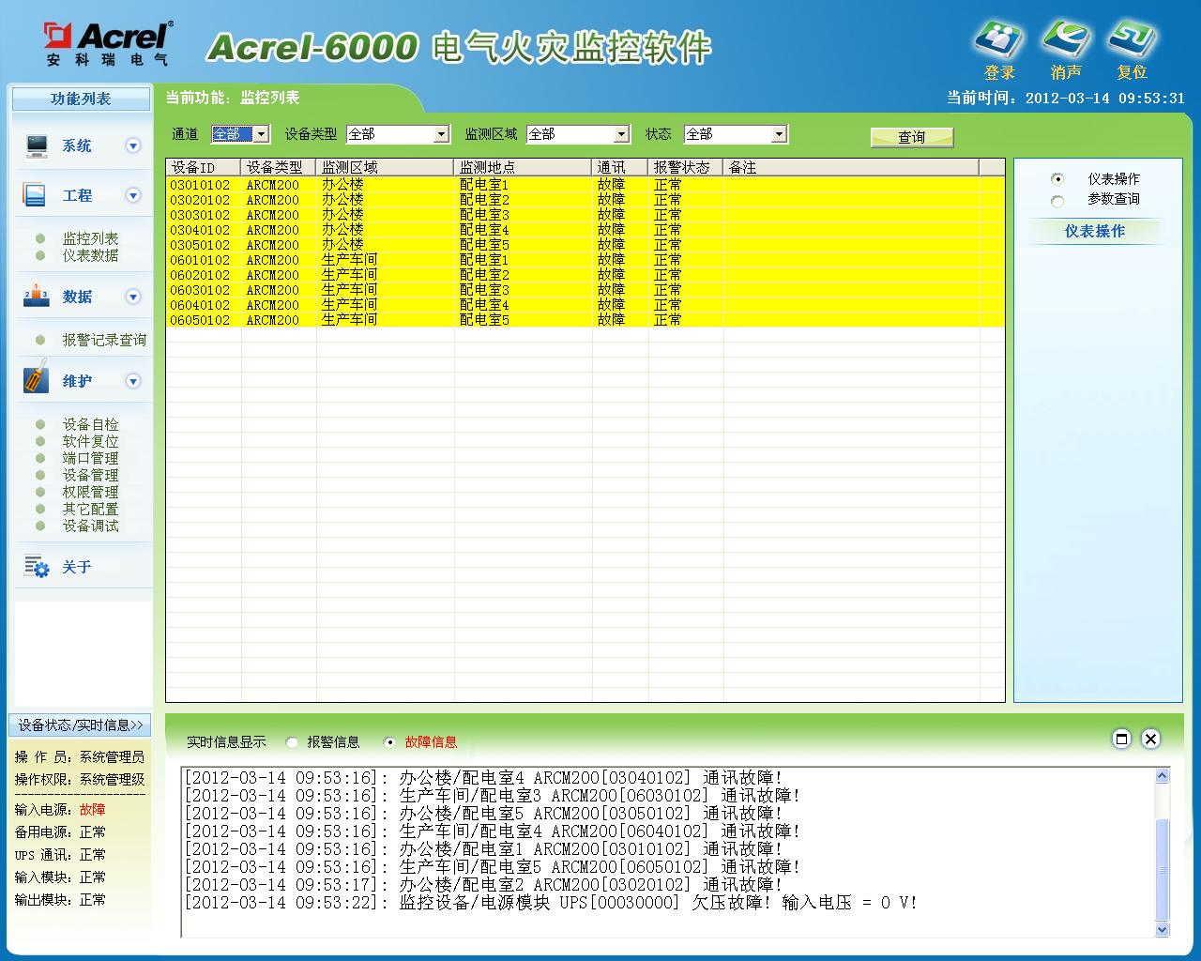
Task: Open 设备管理 under maintenance menu
Action: tap(90, 475)
